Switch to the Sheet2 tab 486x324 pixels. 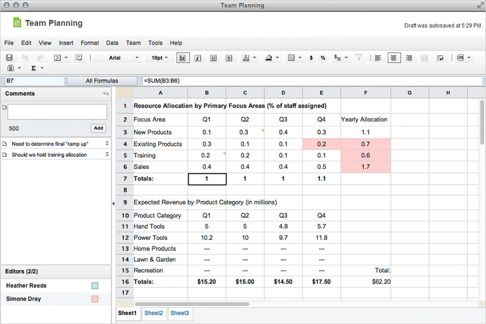(x=154, y=313)
